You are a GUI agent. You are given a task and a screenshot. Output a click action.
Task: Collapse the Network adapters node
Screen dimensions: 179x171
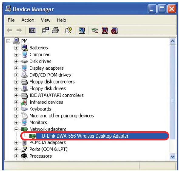[x=16, y=129]
